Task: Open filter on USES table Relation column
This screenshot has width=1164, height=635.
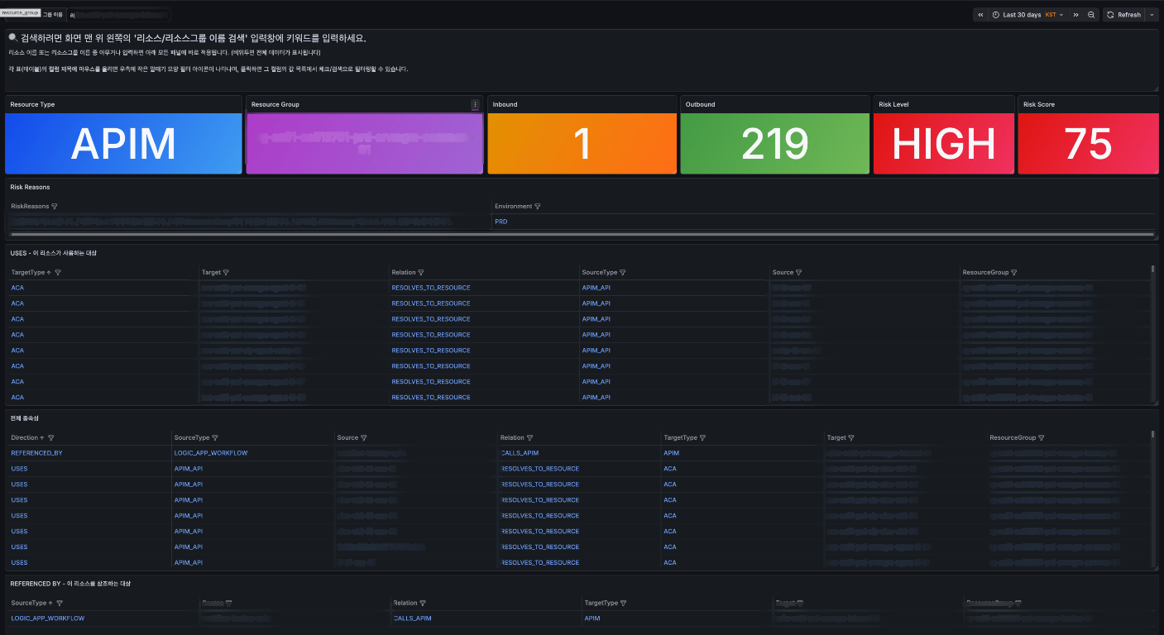Action: point(421,272)
